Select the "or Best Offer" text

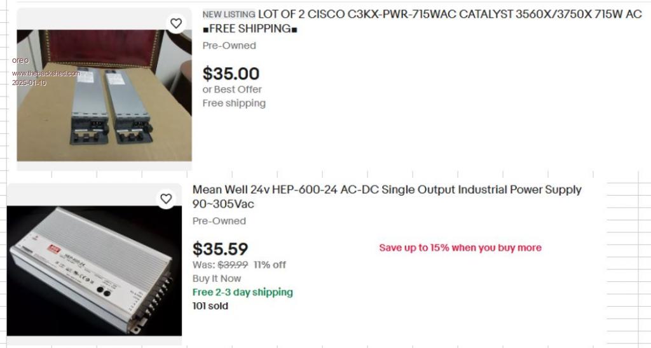[x=232, y=90]
